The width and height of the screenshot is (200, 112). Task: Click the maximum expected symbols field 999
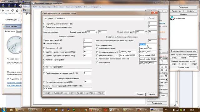coord(152,41)
